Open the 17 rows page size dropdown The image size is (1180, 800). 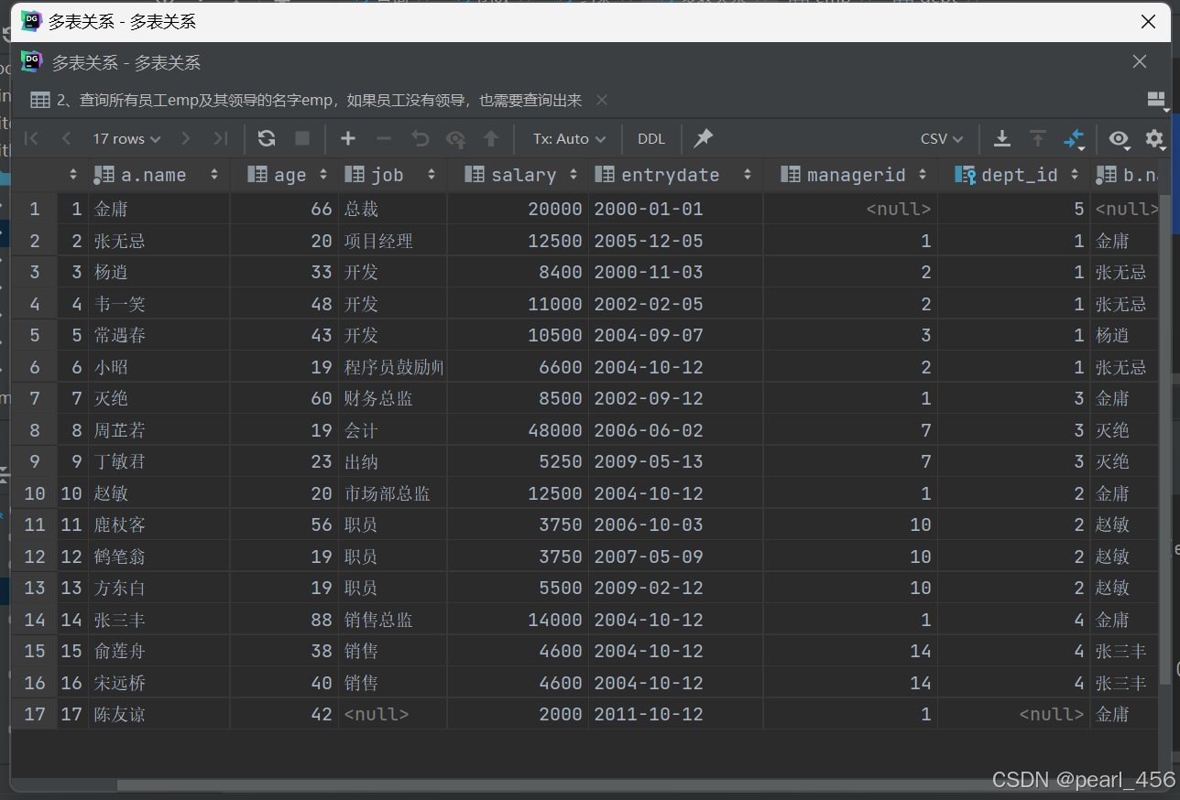(x=126, y=139)
